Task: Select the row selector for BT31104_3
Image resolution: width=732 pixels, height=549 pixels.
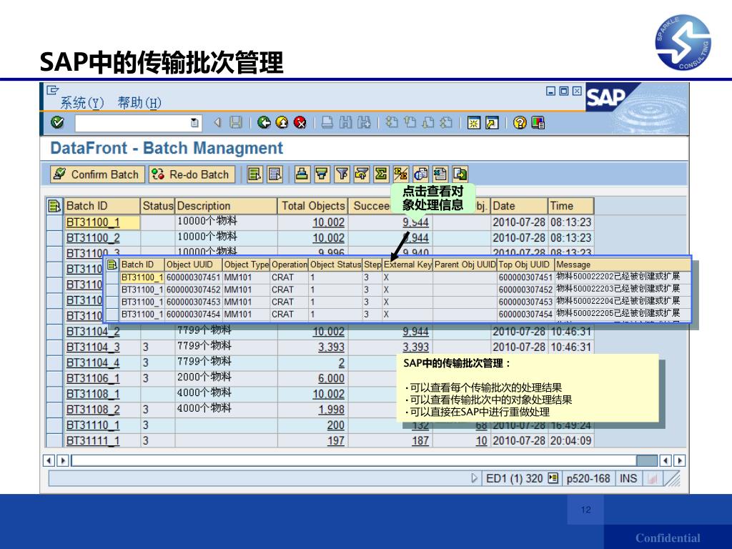Action: click(54, 347)
